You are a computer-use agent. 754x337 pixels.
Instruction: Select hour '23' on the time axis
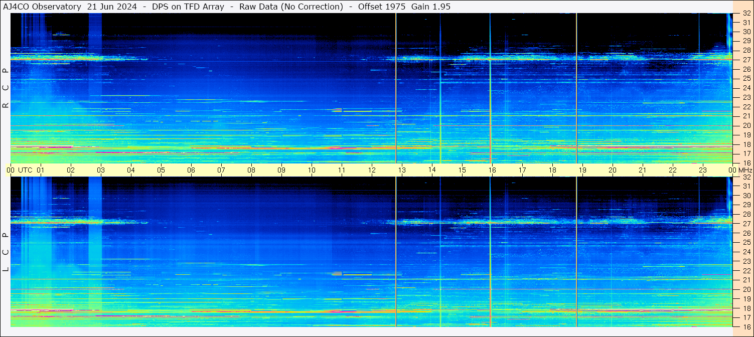[703, 170]
